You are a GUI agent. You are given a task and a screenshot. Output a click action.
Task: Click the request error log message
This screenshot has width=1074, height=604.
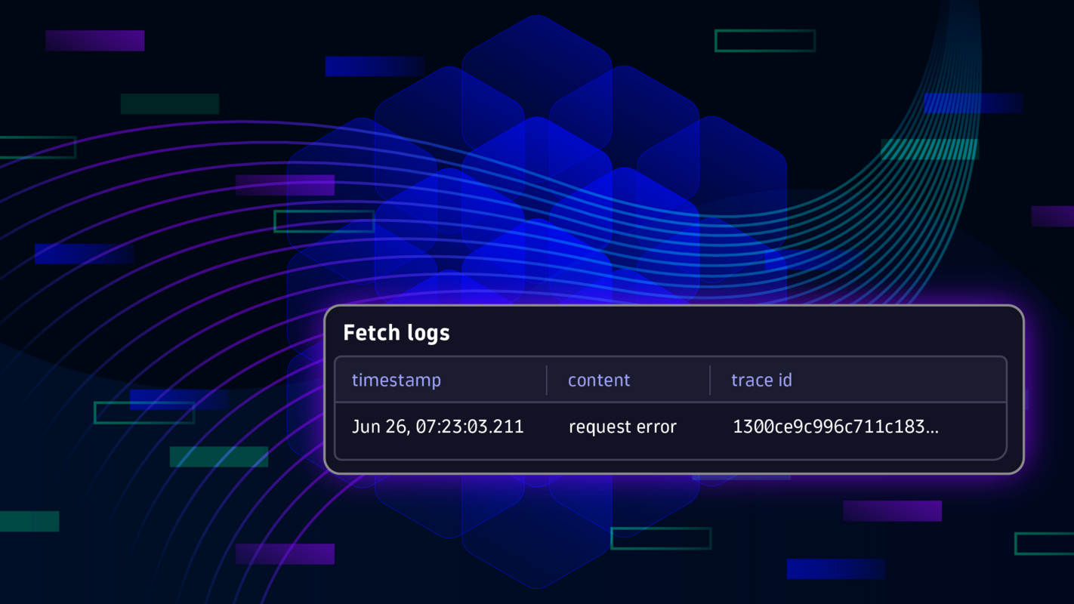click(x=622, y=426)
